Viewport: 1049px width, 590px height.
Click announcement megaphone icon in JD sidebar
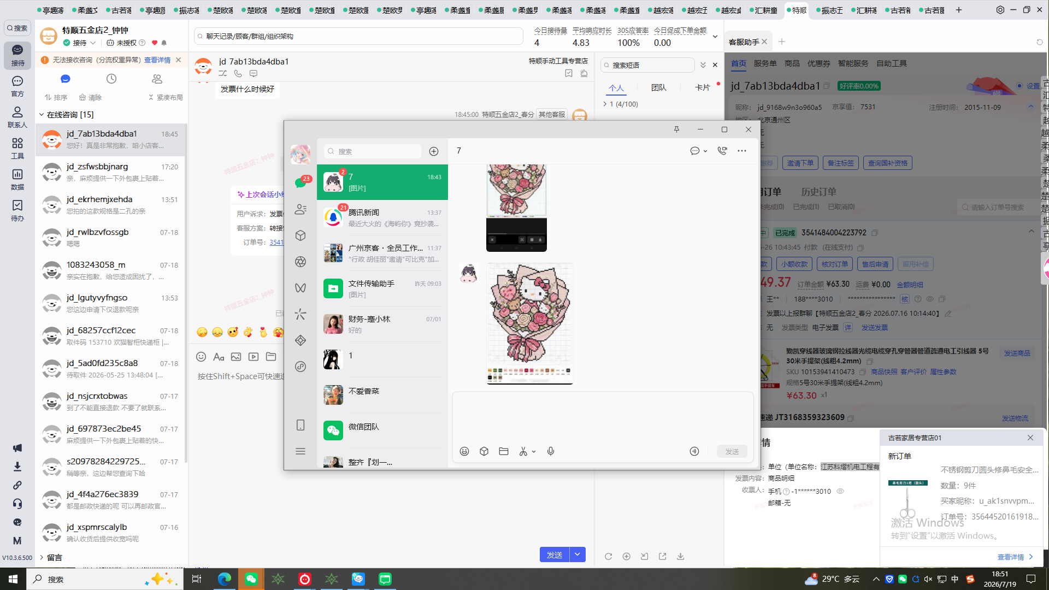point(17,448)
